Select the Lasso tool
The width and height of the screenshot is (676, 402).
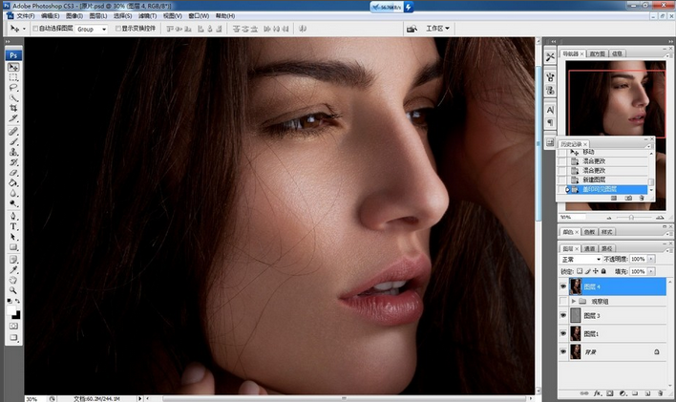[13, 88]
